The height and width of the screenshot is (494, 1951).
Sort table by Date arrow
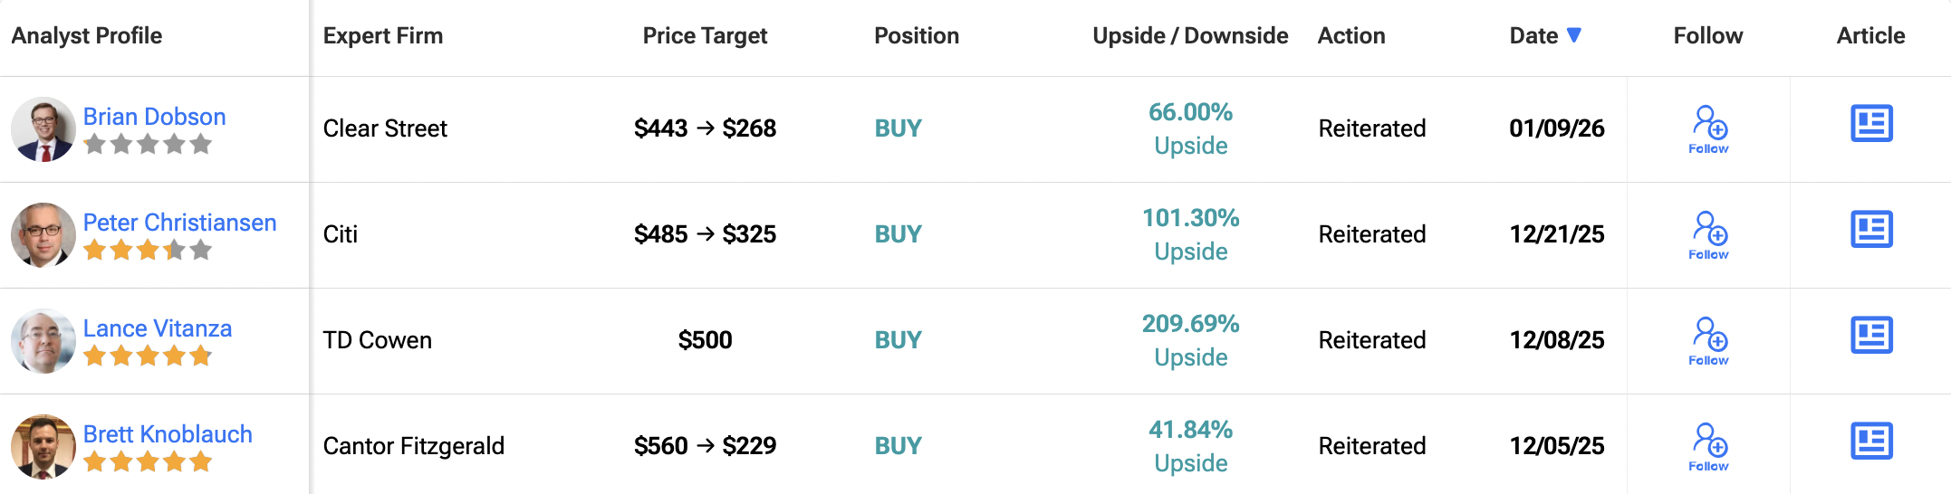(x=1574, y=35)
